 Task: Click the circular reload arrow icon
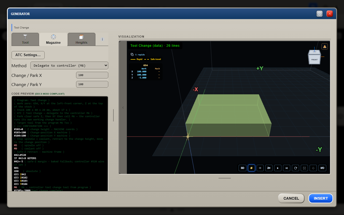pyautogui.click(x=296, y=168)
